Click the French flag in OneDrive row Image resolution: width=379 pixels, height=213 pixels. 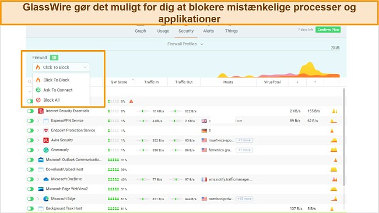[204, 179]
